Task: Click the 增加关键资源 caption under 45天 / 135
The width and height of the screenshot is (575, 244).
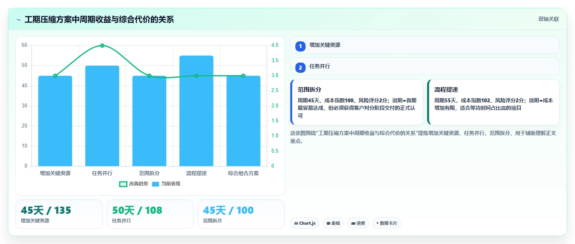Action: tap(35, 221)
